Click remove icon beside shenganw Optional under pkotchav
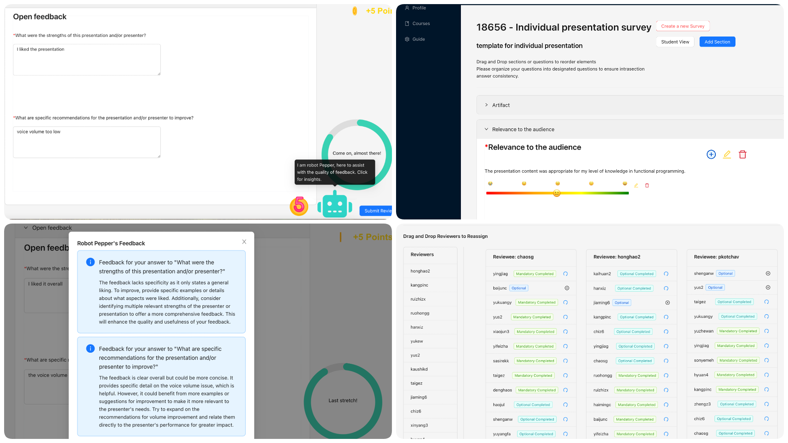Screen dimensions: 788x443 768,274
